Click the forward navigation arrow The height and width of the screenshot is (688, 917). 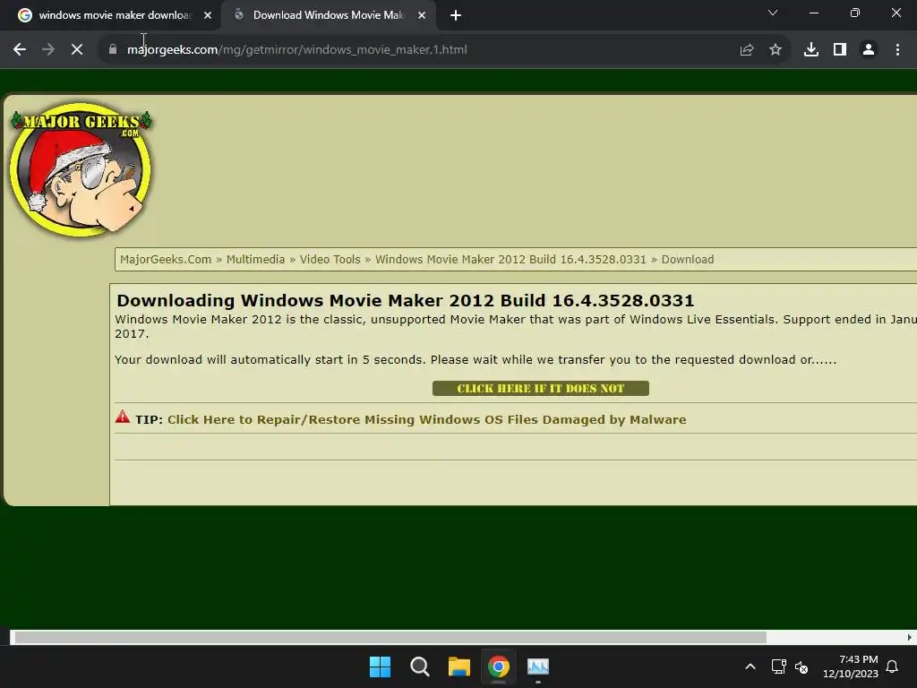(48, 50)
